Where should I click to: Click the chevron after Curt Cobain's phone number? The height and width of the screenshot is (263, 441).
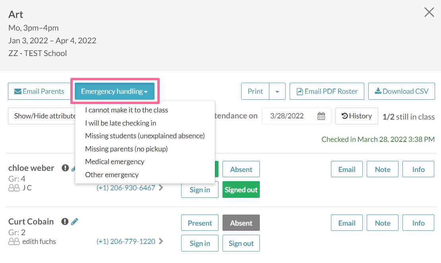(x=161, y=241)
